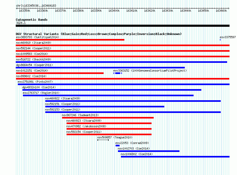
Task: Click the nsv460923 (Itsara2009) label
Action: tap(84, 121)
